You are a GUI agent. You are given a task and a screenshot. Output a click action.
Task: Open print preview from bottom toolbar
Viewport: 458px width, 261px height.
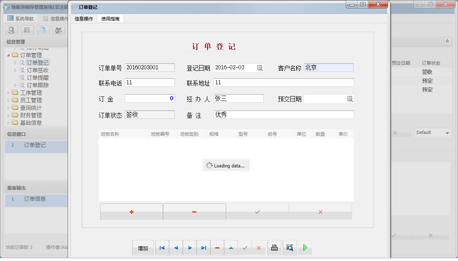(289, 247)
